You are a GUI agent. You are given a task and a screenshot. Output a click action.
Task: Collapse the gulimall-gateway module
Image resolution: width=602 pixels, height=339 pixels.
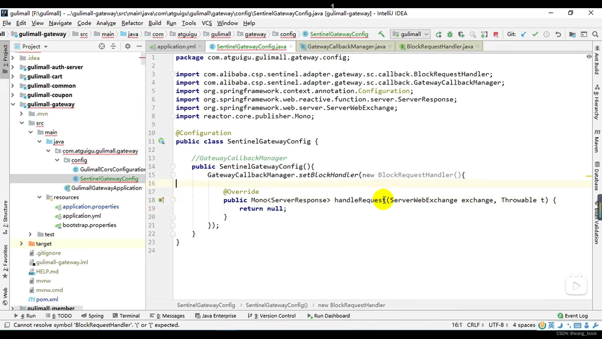pyautogui.click(x=13, y=104)
